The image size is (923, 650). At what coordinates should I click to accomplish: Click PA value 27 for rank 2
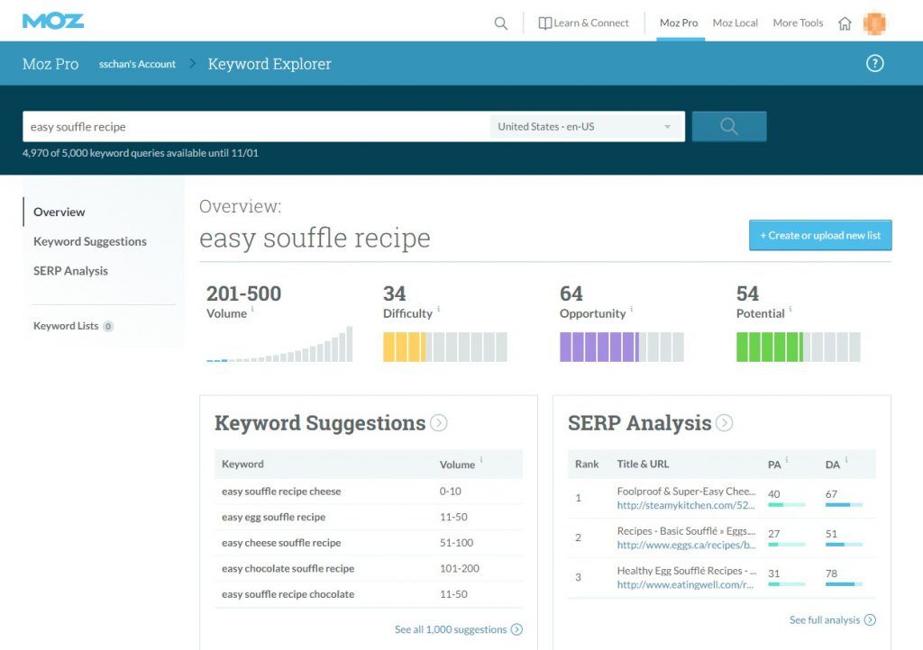coord(774,534)
